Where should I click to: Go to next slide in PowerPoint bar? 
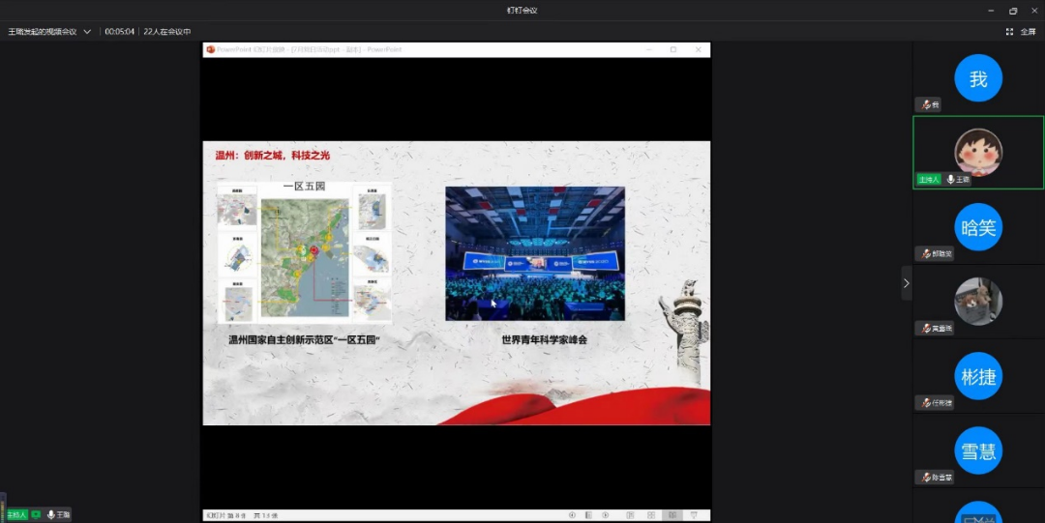[606, 515]
